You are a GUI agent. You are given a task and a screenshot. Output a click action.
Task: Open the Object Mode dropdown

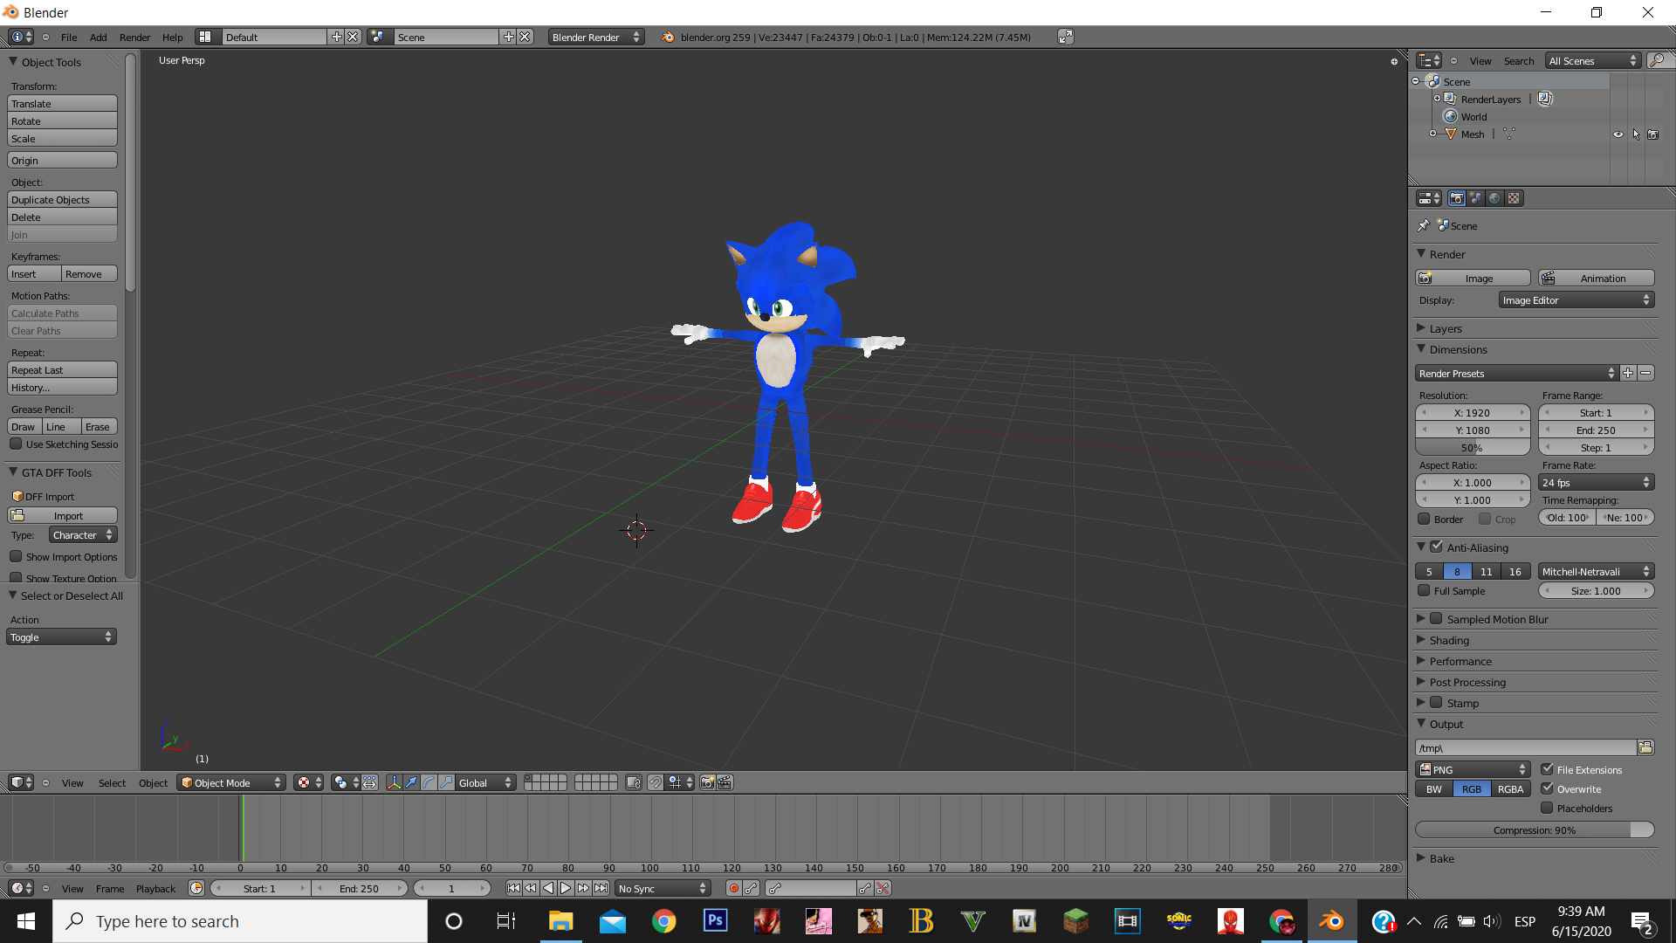(230, 782)
